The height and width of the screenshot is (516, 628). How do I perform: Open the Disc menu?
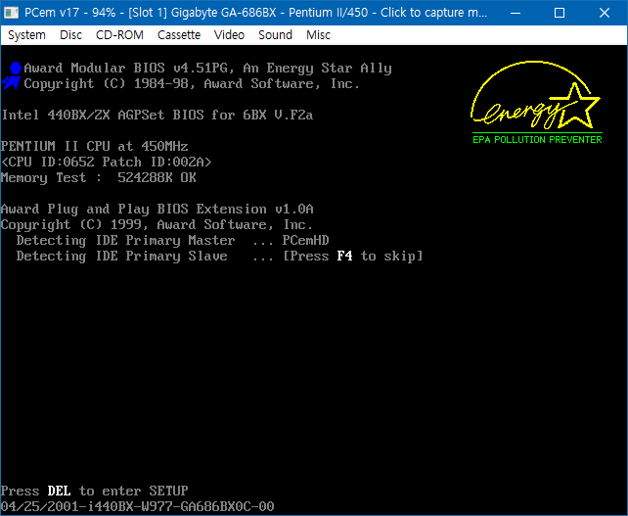(x=70, y=35)
